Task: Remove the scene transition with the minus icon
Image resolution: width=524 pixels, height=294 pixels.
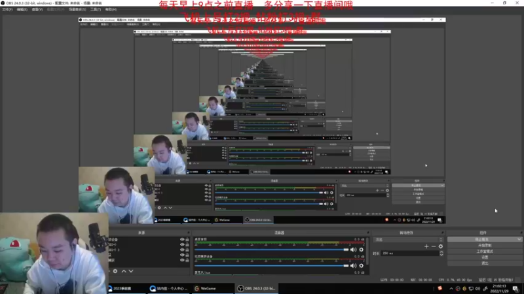Action: click(434, 246)
